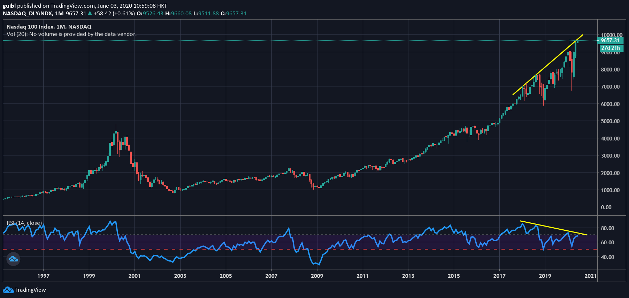Click the C:9657.31 close value
Image resolution: width=629 pixels, height=298 pixels.
(x=234, y=13)
